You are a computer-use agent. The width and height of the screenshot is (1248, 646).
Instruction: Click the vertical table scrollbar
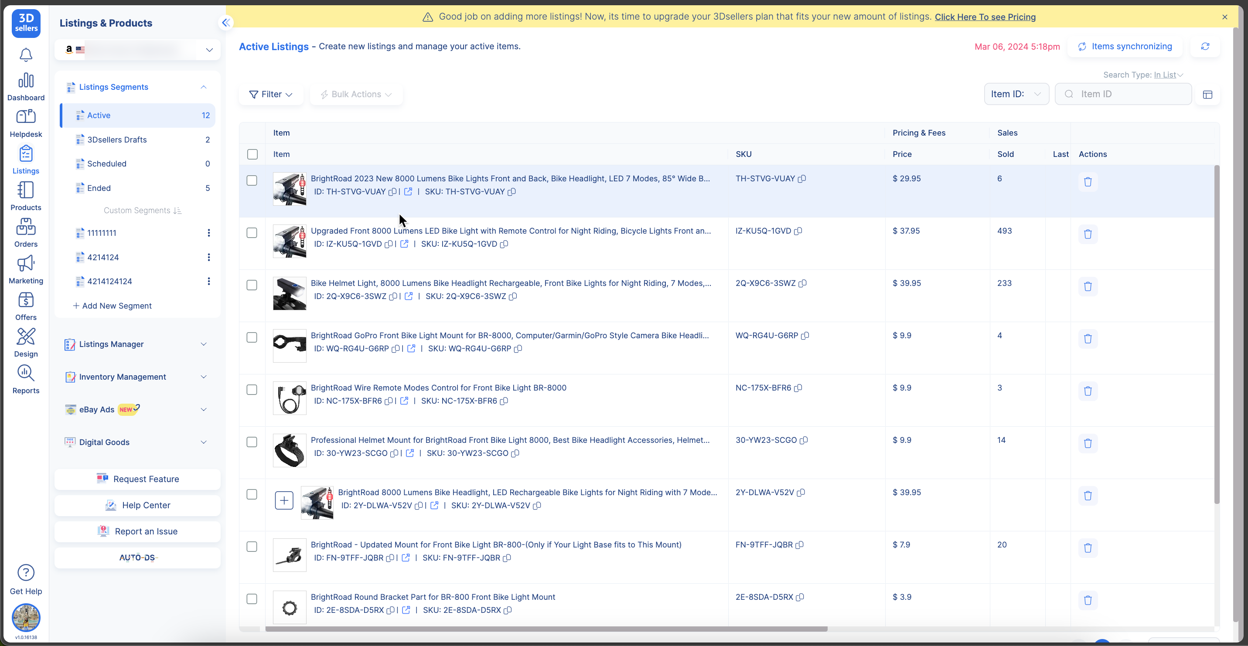coord(1217,334)
